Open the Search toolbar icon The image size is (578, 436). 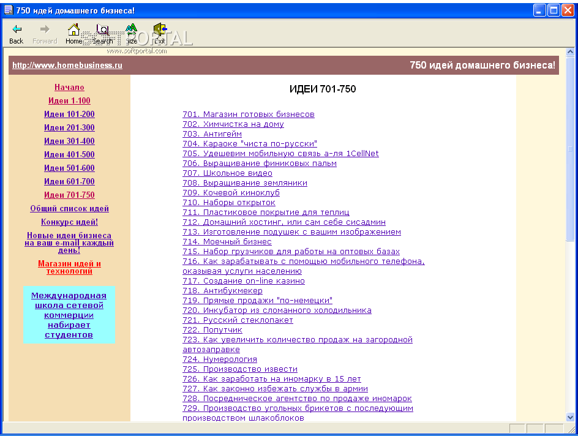coord(102,29)
